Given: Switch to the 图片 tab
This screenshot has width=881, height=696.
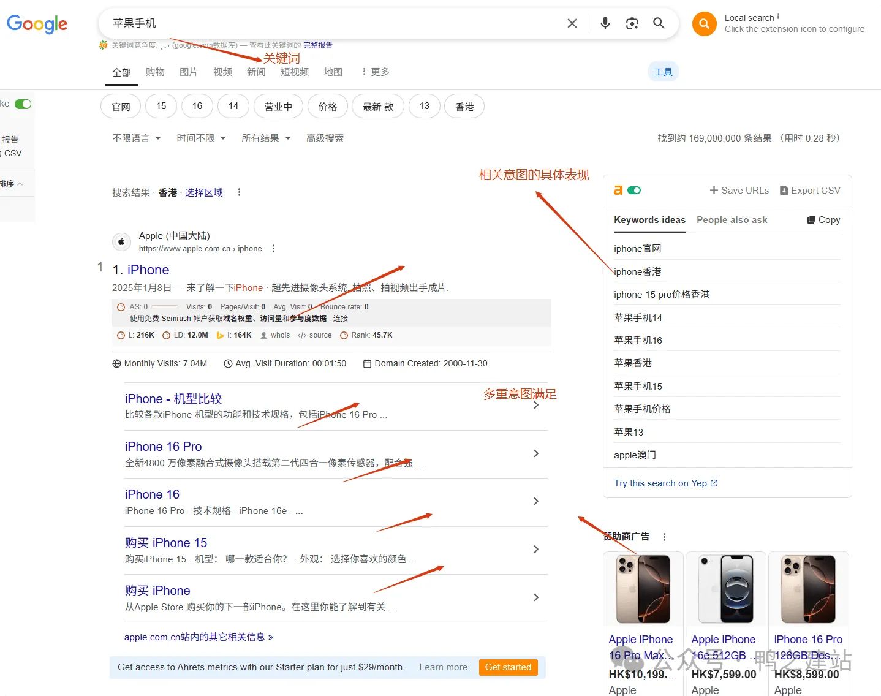Looking at the screenshot, I should coord(189,72).
